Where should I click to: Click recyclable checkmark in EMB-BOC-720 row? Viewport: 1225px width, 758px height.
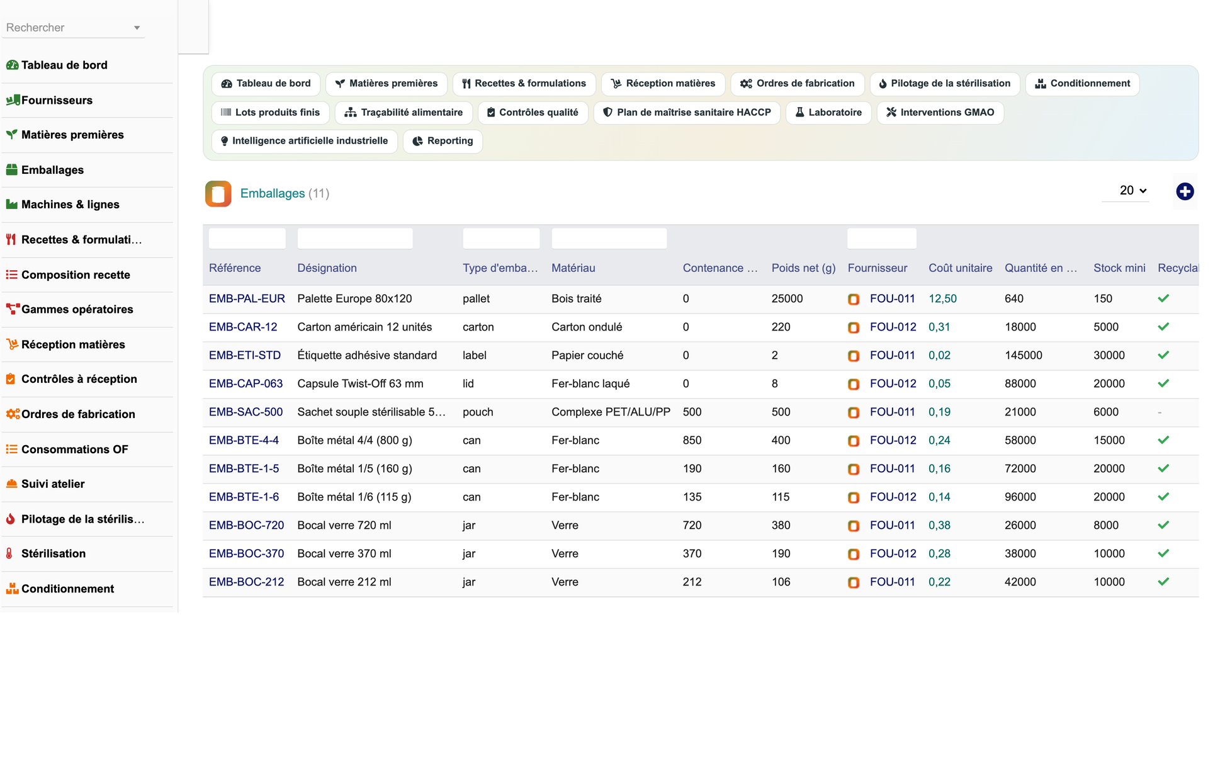click(x=1163, y=525)
